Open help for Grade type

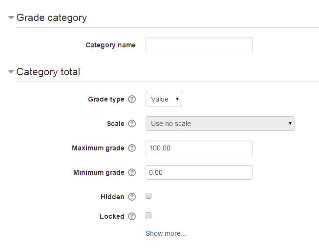click(x=132, y=99)
